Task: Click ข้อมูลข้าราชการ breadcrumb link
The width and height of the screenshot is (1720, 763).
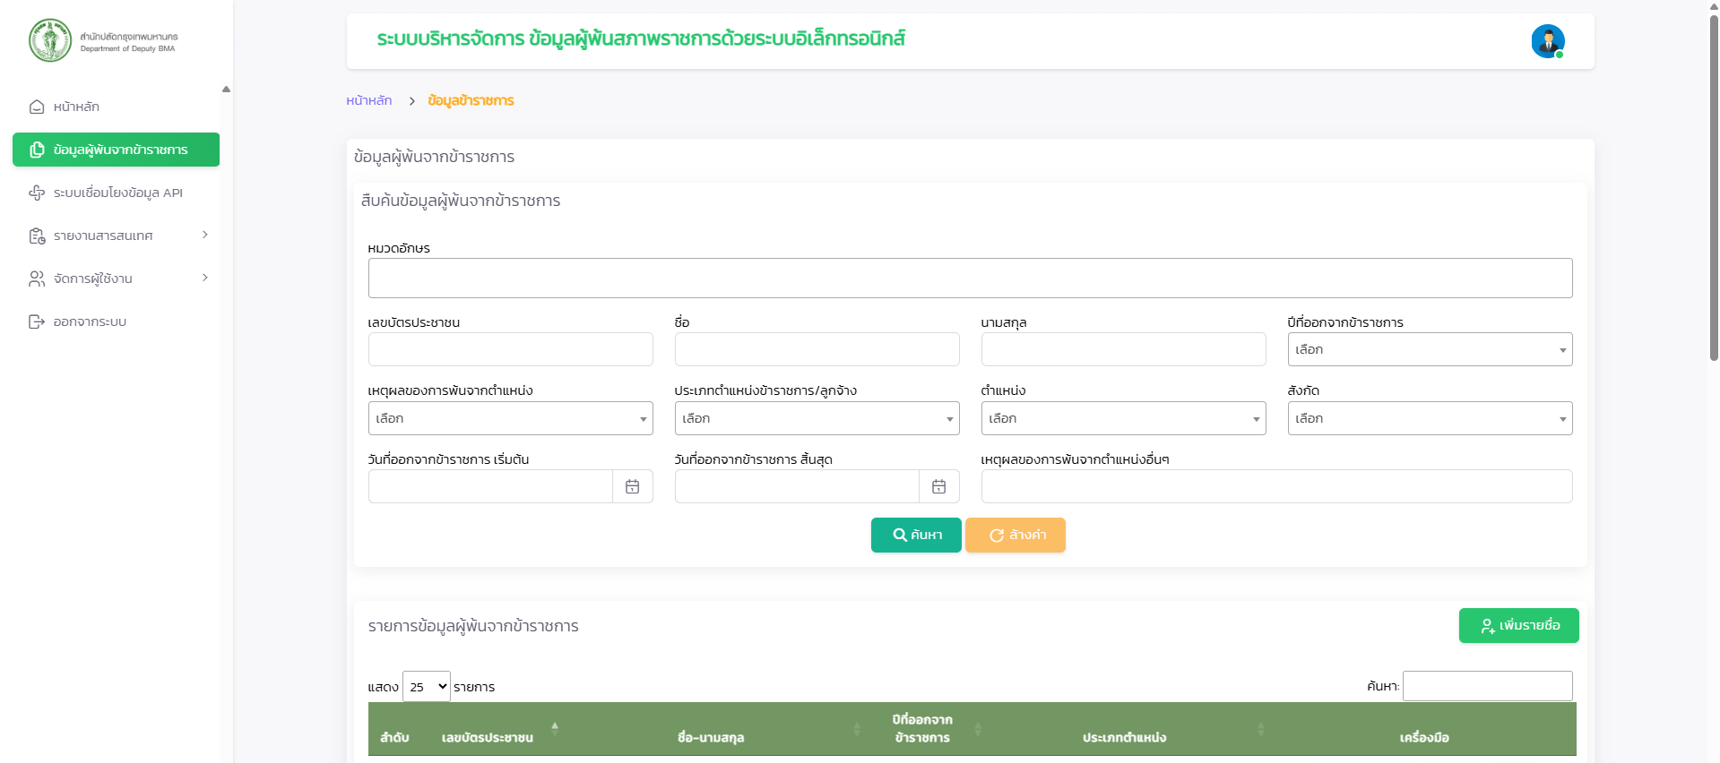Action: [x=471, y=100]
